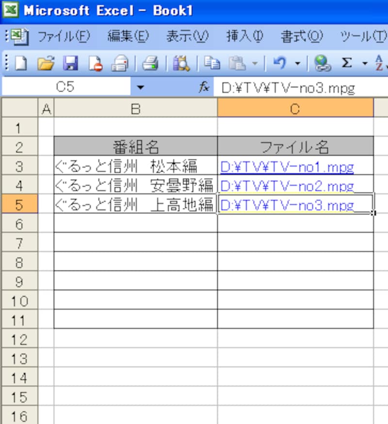Click cell C5 link D:¥TV¥TV-no3.mpg
This screenshot has width=388, height=424.
(x=287, y=205)
